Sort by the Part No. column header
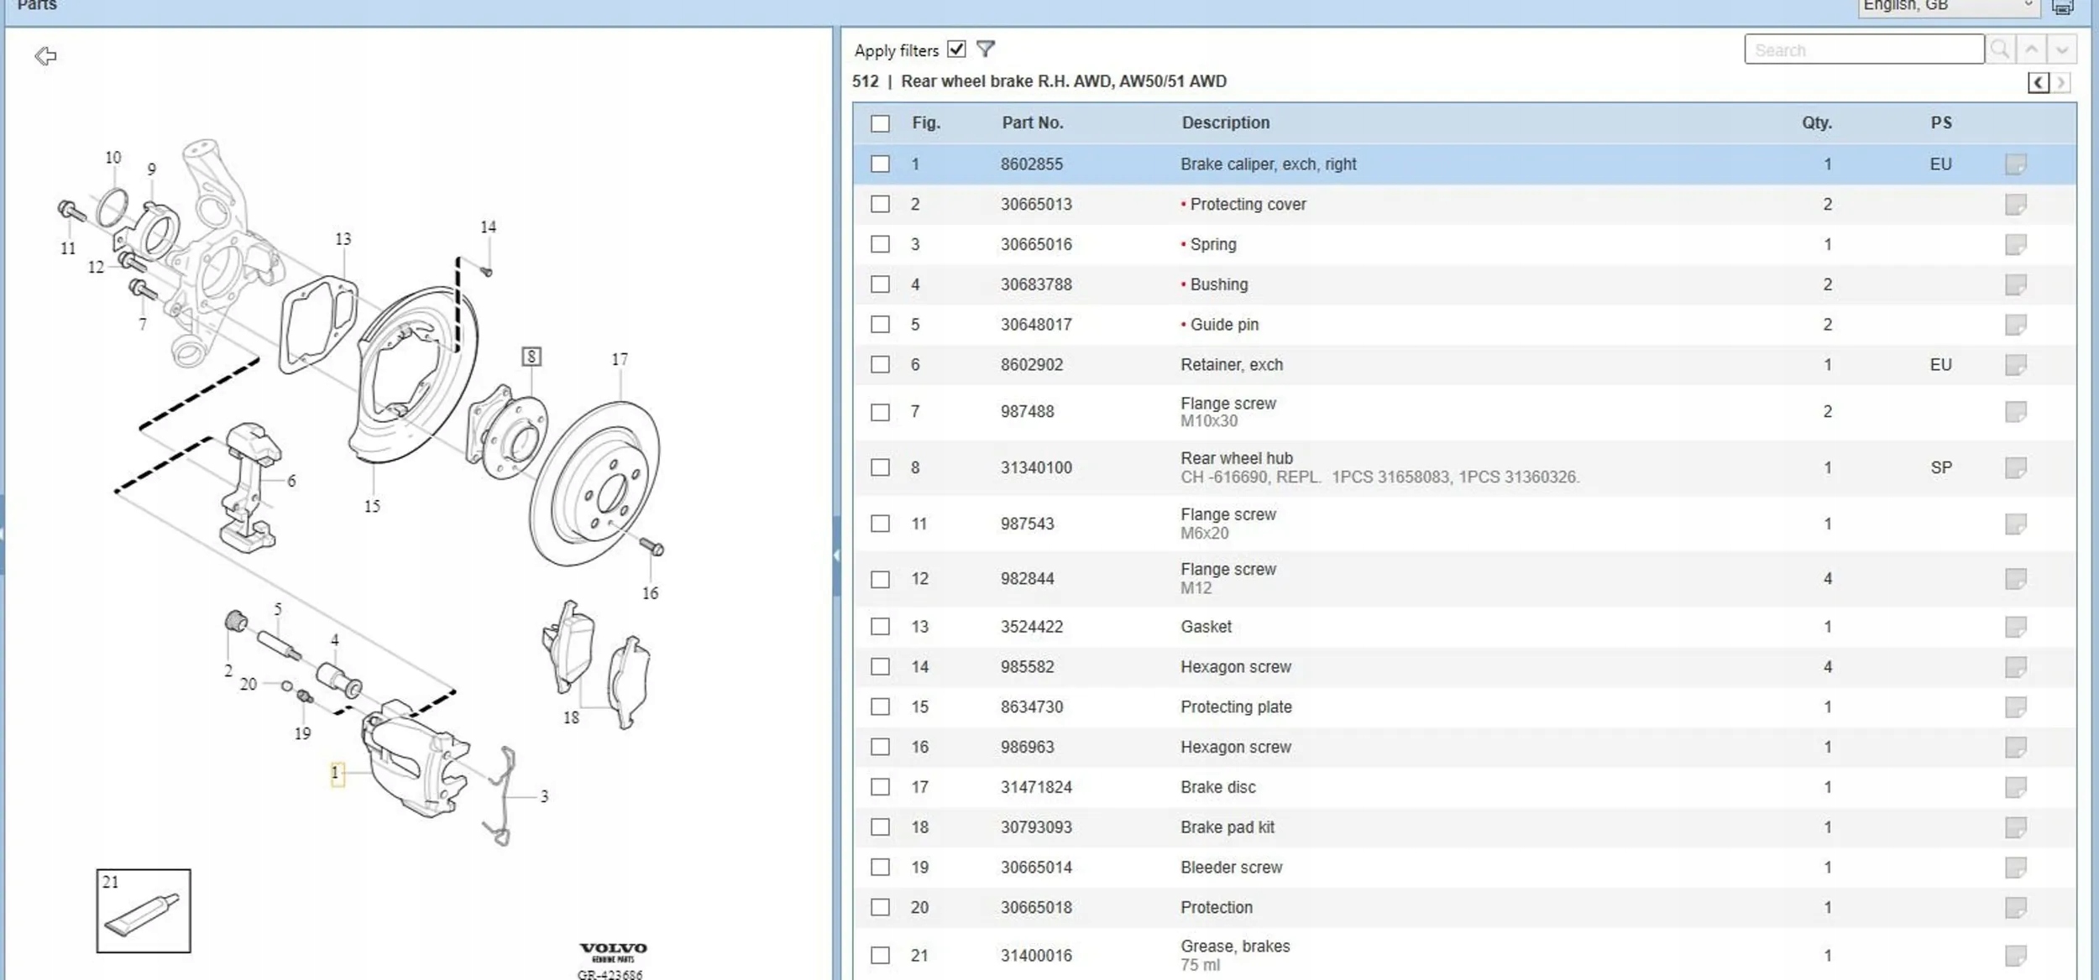Viewport: 2099px width, 980px height. coord(1032,122)
